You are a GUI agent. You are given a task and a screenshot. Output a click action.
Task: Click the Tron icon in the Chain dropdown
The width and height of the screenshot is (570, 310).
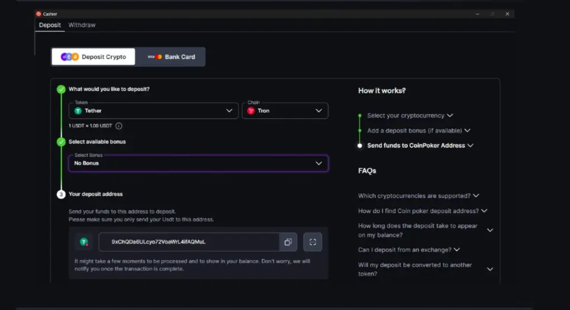coord(251,111)
